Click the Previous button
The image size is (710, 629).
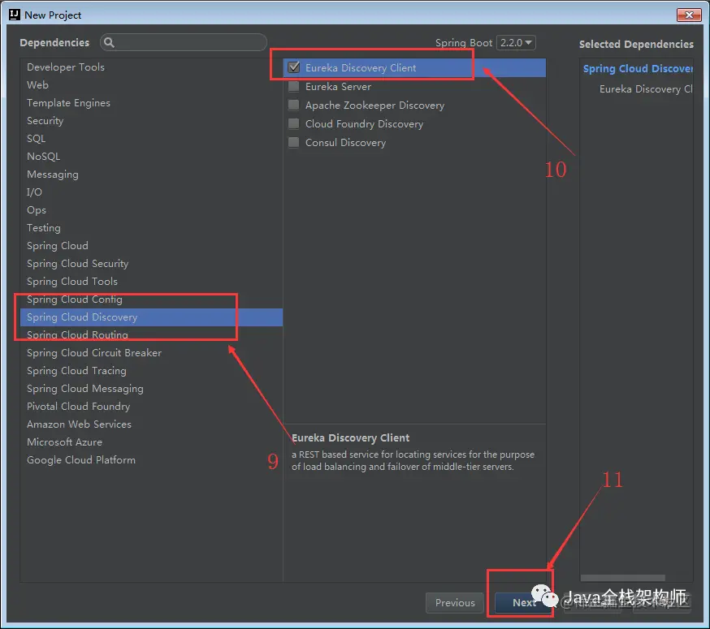(455, 603)
